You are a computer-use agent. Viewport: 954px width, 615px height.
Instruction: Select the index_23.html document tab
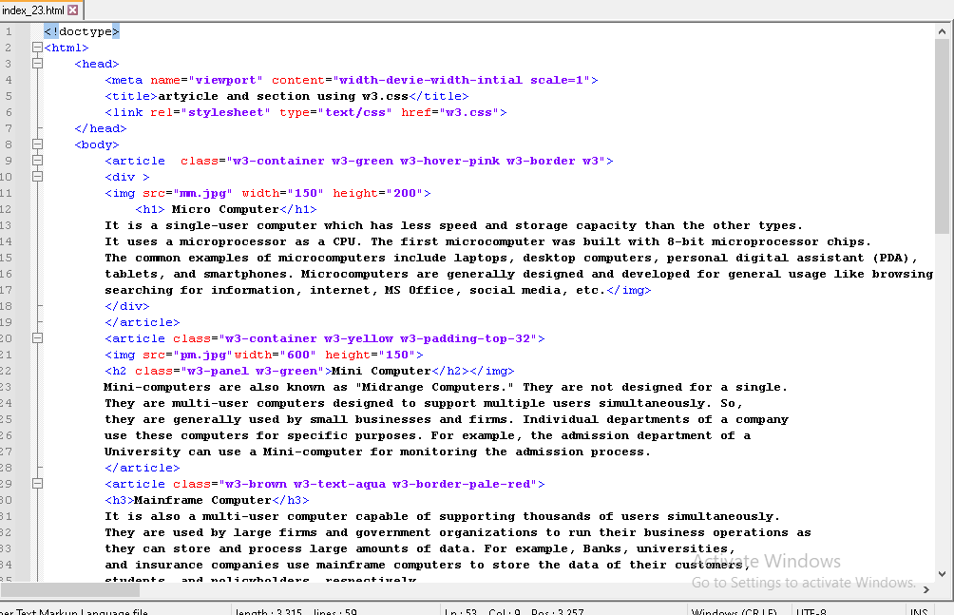[x=34, y=10]
